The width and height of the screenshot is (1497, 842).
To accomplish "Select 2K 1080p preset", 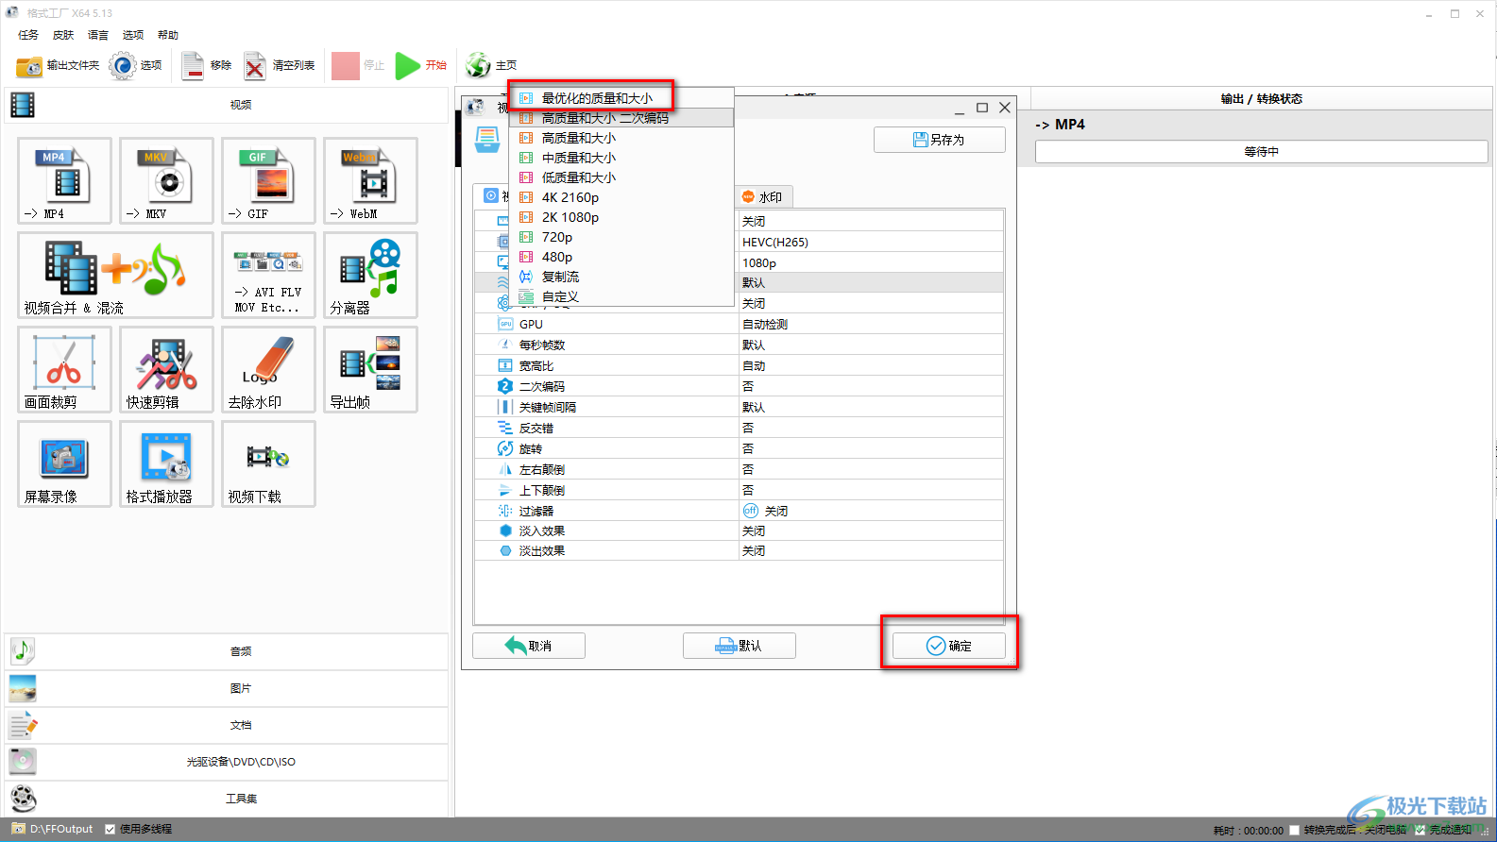I will 621,217.
